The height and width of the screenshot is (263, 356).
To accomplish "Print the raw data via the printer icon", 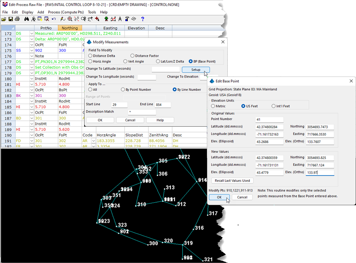I will (x=18, y=19).
